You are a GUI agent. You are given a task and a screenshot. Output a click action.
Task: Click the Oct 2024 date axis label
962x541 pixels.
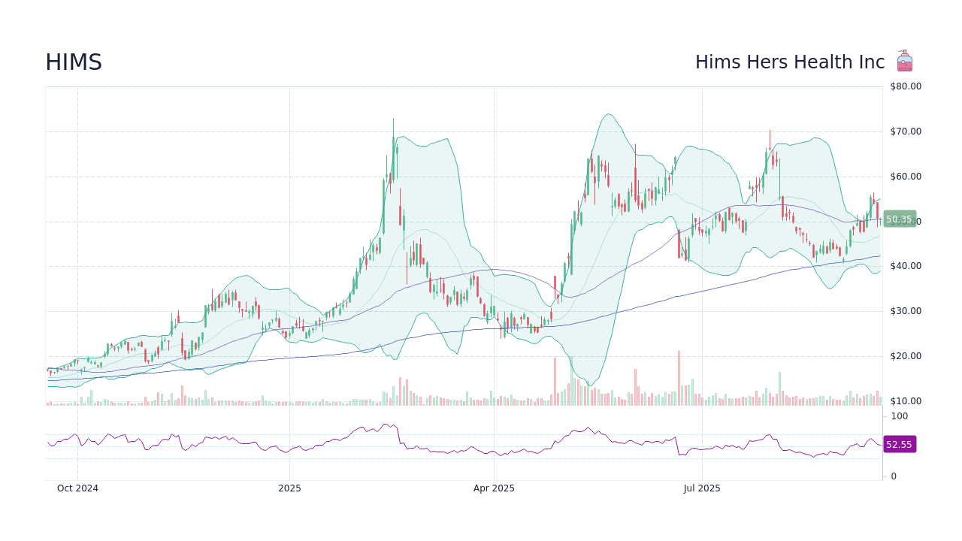(77, 488)
